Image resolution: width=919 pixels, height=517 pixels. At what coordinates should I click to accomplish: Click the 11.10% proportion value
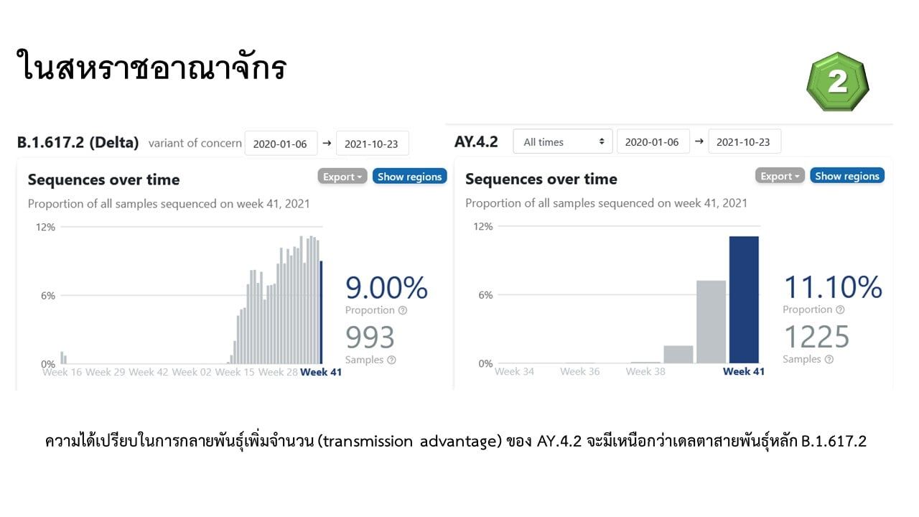(x=831, y=287)
